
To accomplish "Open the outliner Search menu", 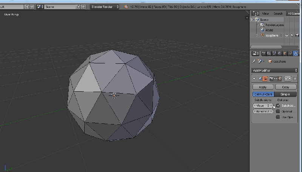I will click(278, 14).
